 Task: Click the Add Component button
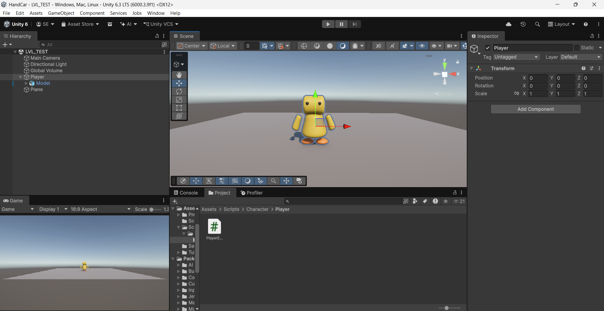pos(535,109)
